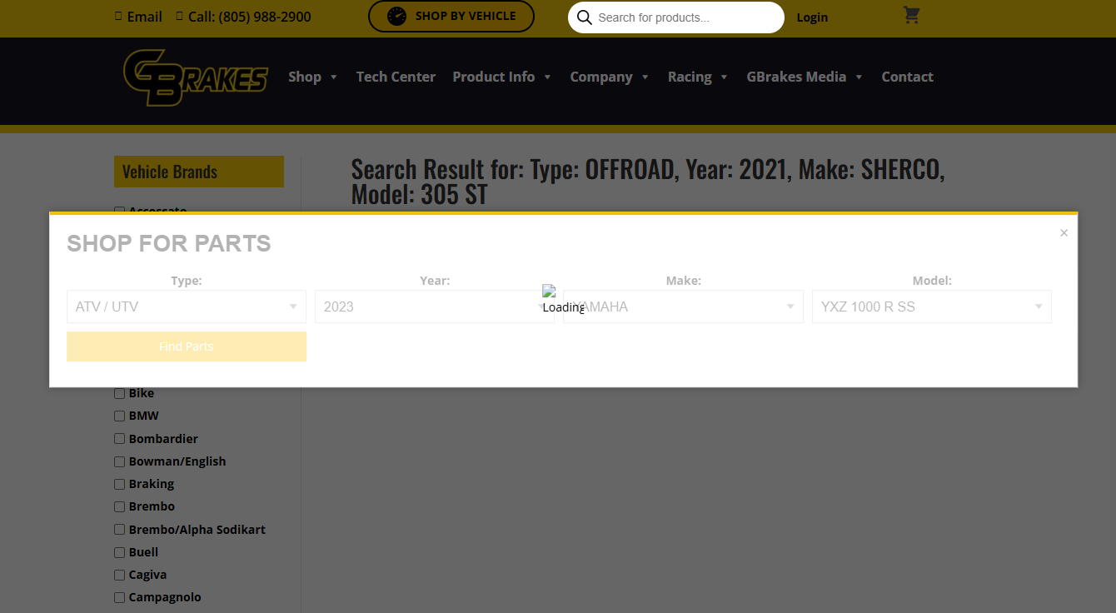Open the Year dropdown set to 2023
1116x613 pixels.
click(x=434, y=306)
